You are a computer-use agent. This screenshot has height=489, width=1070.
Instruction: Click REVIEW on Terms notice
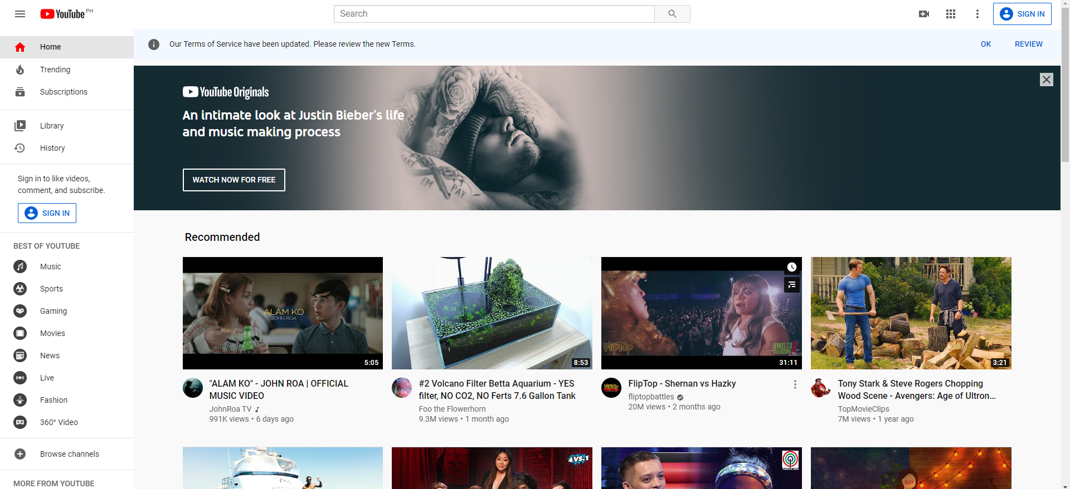(1029, 44)
